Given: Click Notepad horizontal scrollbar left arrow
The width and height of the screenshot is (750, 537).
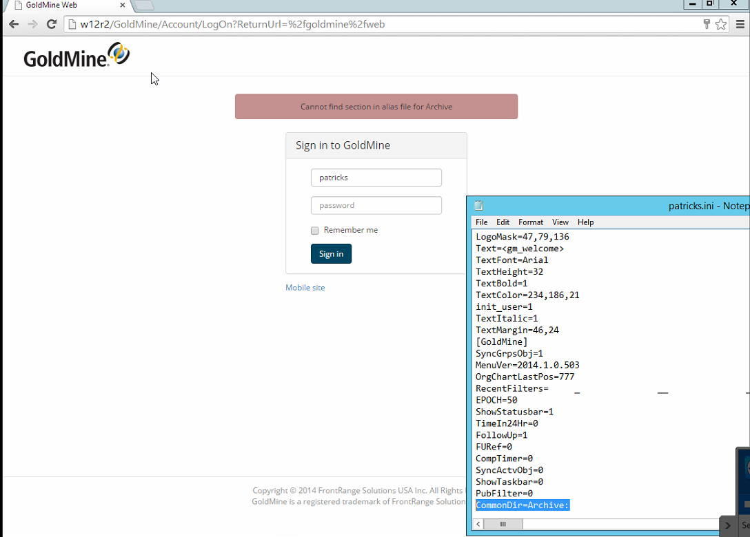Looking at the screenshot, I should pyautogui.click(x=479, y=524).
